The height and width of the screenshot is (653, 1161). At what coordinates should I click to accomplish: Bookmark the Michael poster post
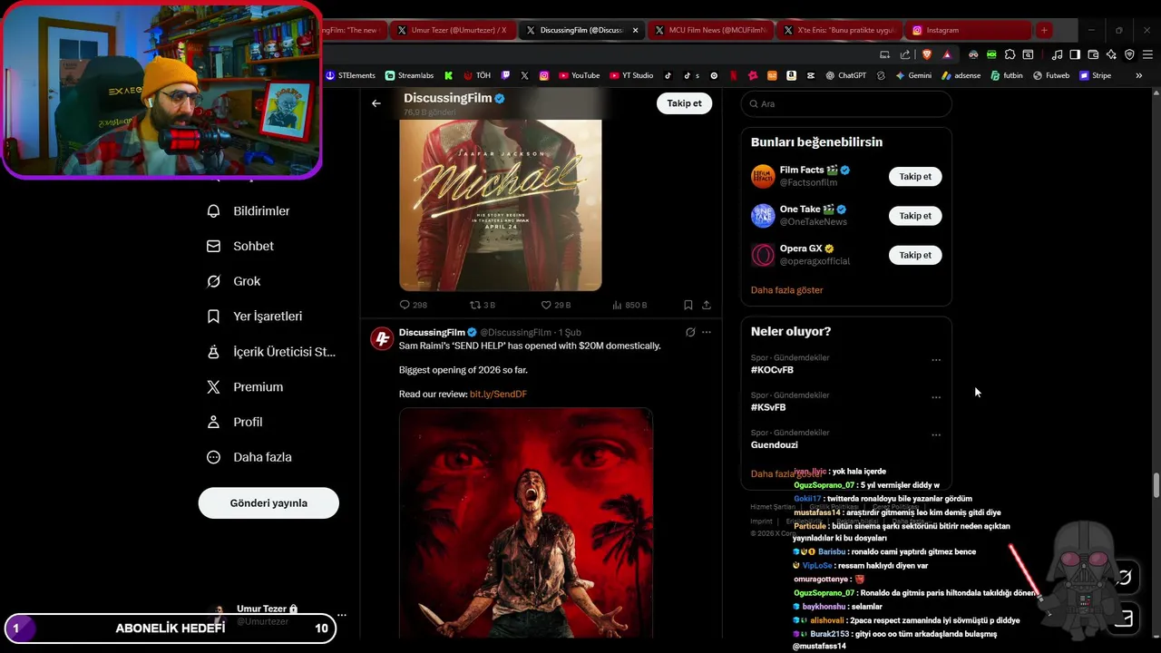click(x=688, y=306)
